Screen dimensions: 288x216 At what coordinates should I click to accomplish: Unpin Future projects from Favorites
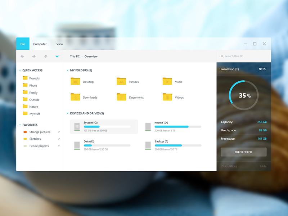click(x=59, y=146)
